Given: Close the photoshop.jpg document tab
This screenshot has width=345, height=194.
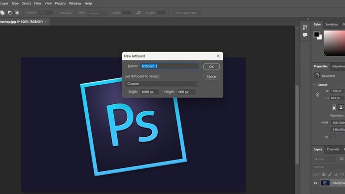Looking at the screenshot, I should click(46, 22).
